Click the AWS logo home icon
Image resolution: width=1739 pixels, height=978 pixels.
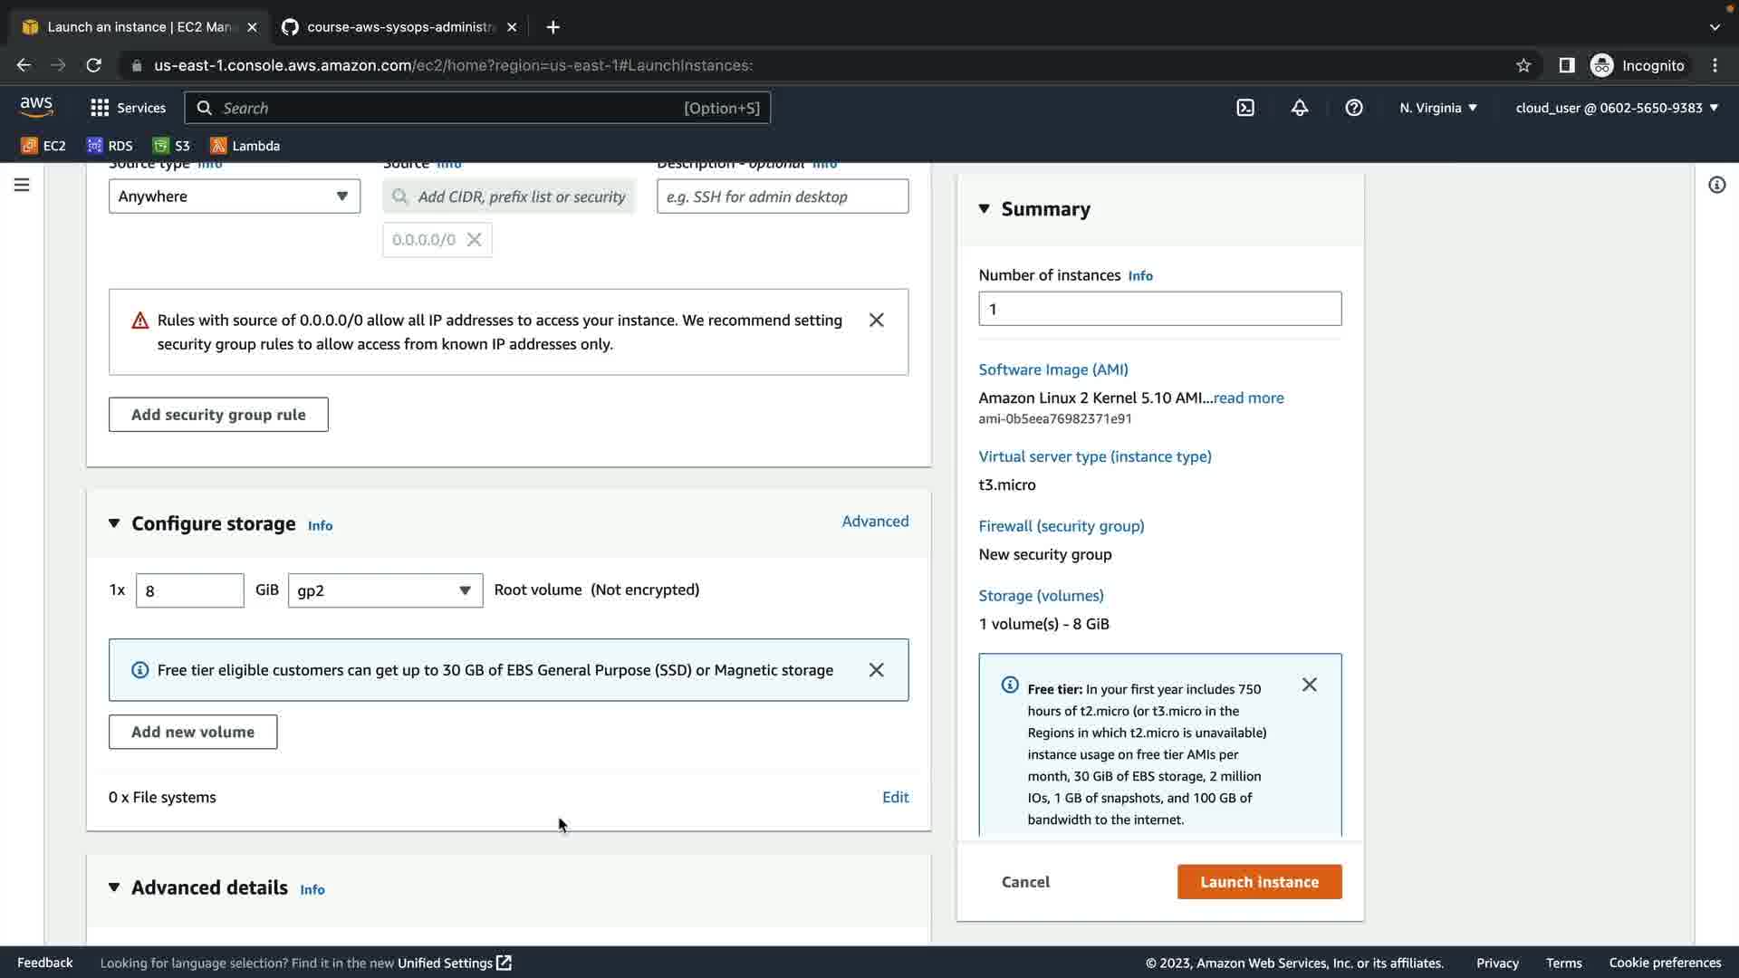(36, 107)
